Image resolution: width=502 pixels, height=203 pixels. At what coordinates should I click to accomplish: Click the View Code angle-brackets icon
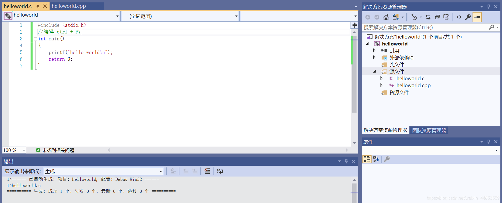459,17
